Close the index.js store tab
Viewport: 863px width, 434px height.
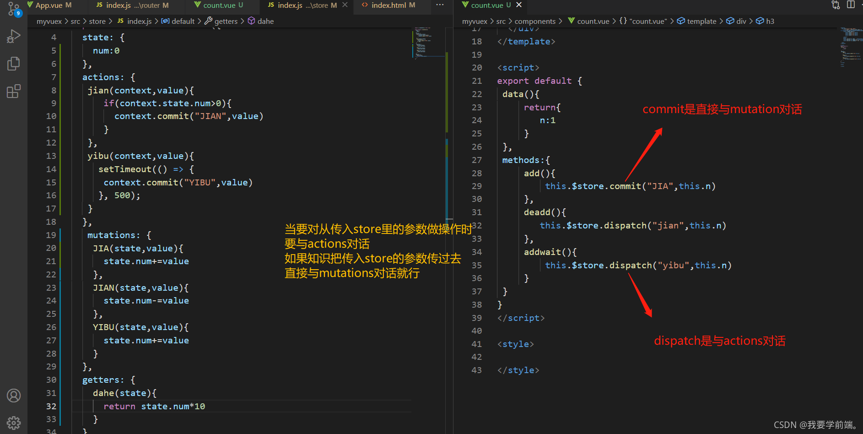pos(345,5)
